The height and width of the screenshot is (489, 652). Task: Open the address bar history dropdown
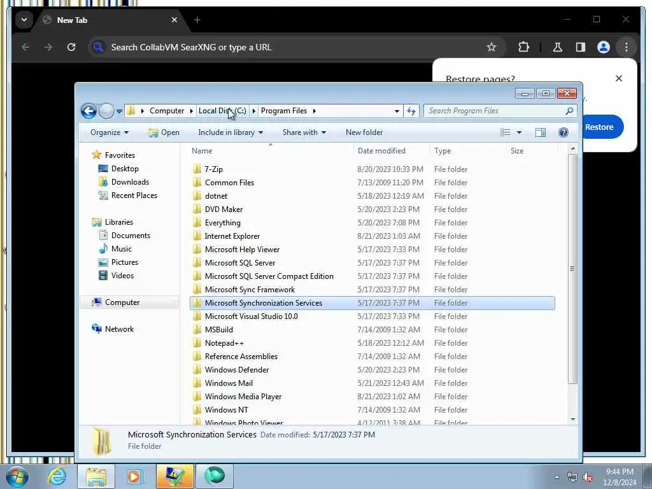tap(397, 111)
